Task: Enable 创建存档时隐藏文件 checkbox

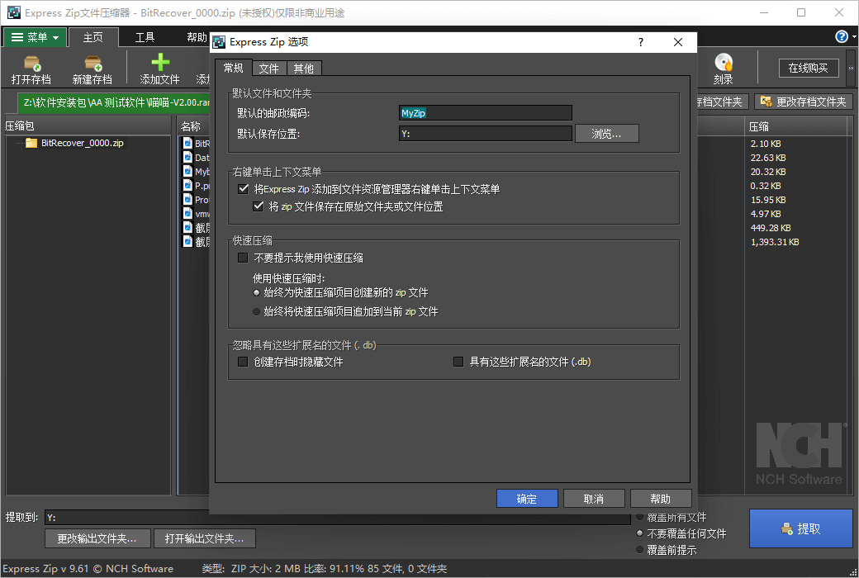Action: pyautogui.click(x=243, y=362)
